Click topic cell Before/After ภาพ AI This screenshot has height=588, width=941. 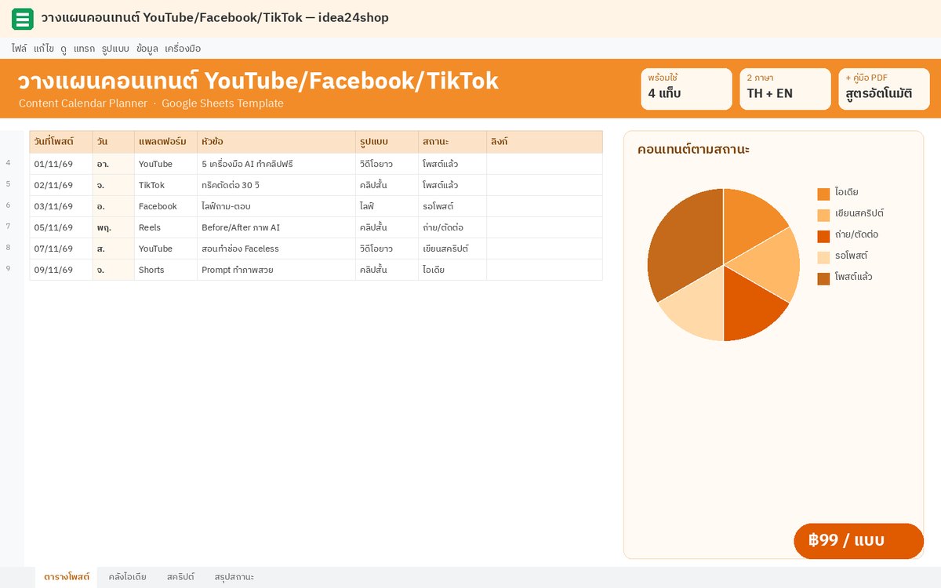276,227
